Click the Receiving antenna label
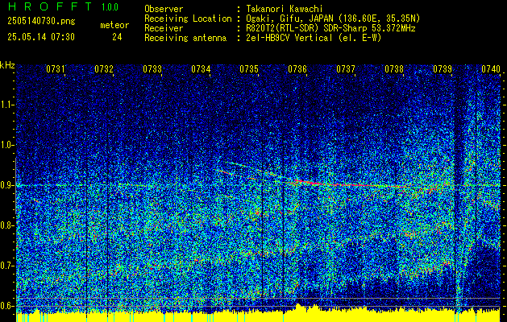507x322 pixels. (185, 38)
